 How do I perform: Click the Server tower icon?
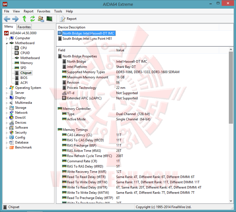tap(11, 92)
